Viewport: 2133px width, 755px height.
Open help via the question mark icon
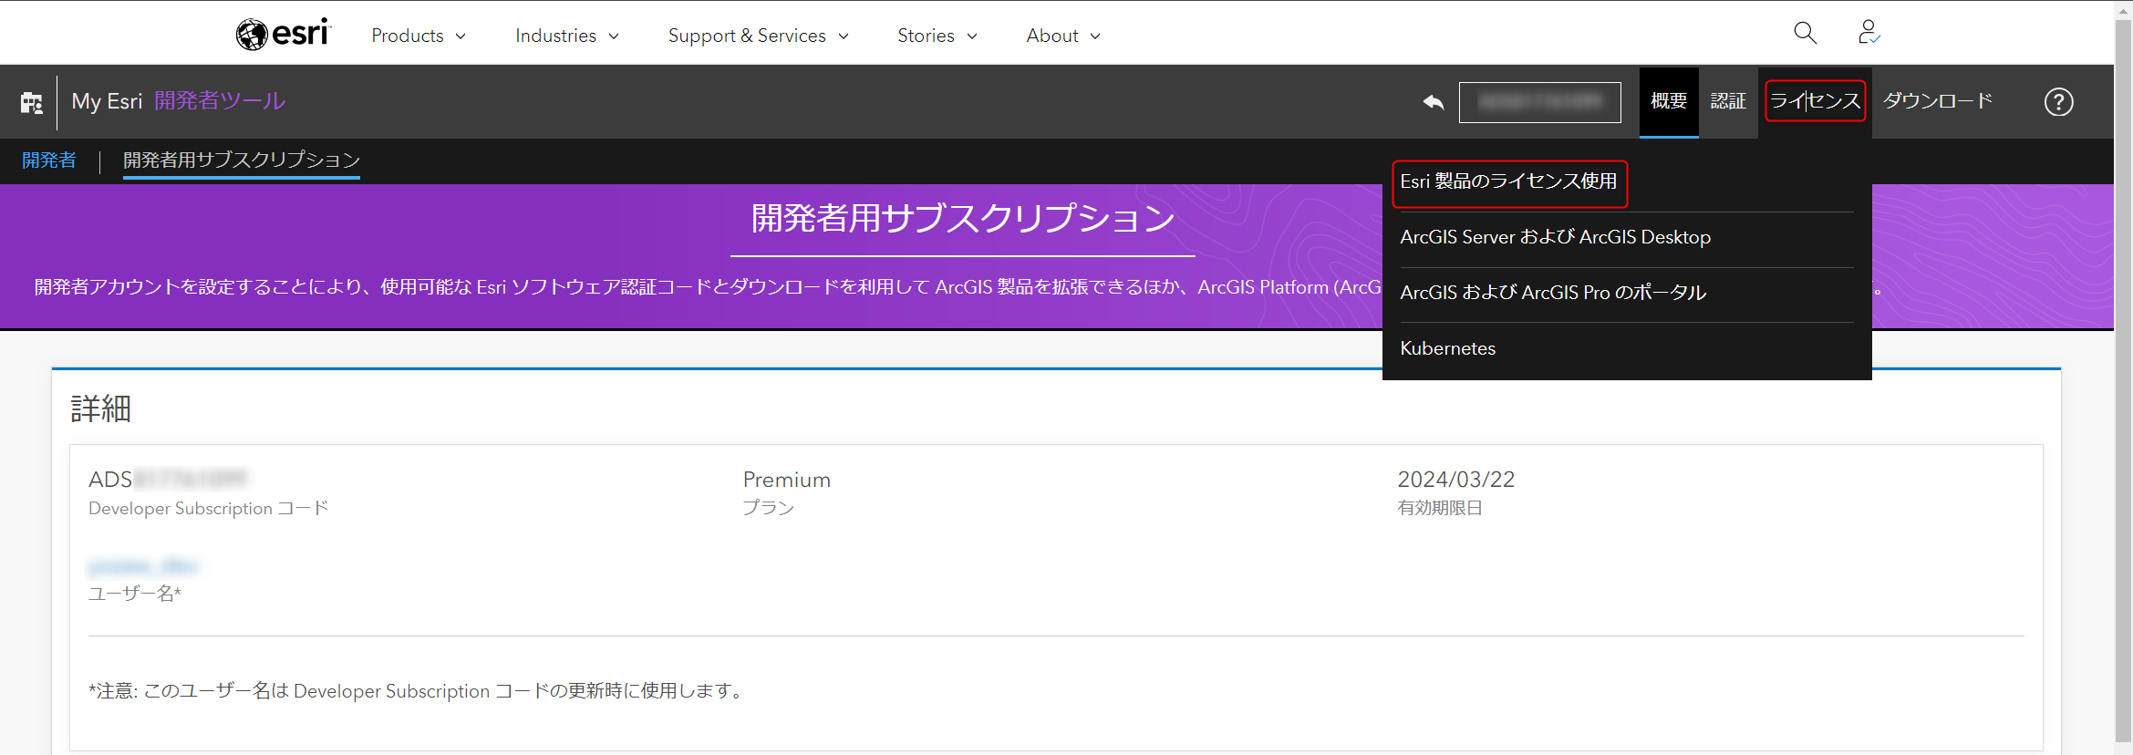click(2058, 102)
